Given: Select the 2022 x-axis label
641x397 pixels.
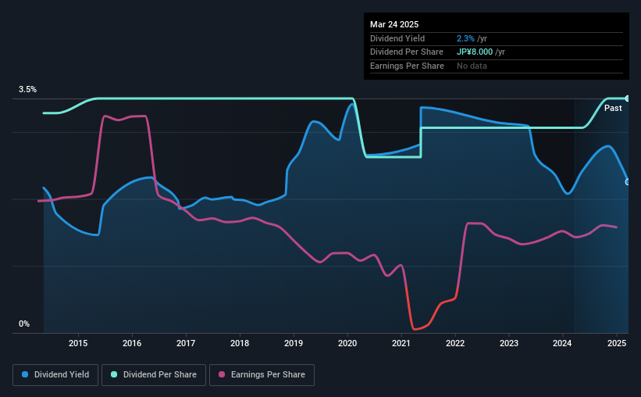Looking at the screenshot, I should 455,343.
